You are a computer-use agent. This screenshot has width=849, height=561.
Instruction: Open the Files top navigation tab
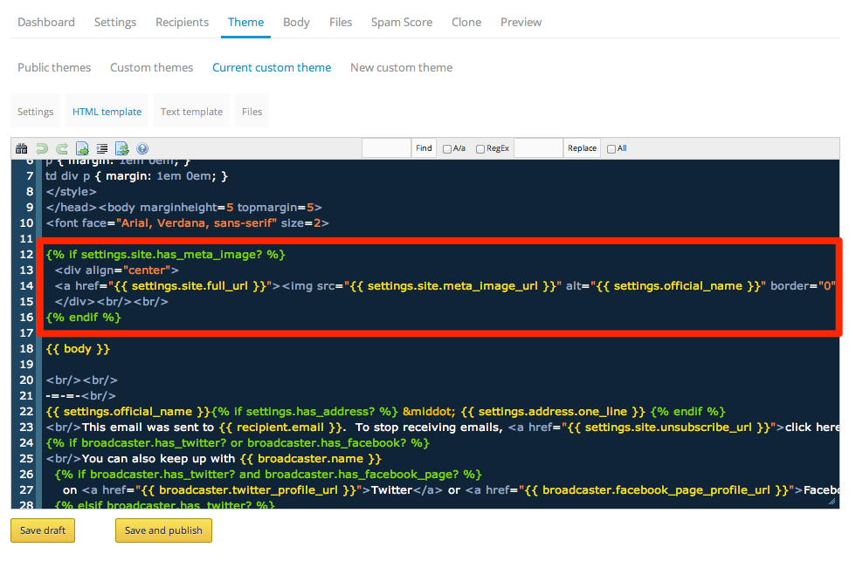click(x=341, y=22)
